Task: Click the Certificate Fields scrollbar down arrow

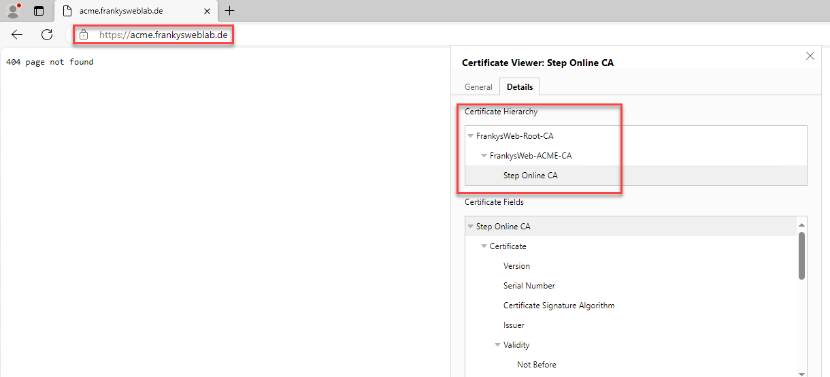Action: [801, 372]
